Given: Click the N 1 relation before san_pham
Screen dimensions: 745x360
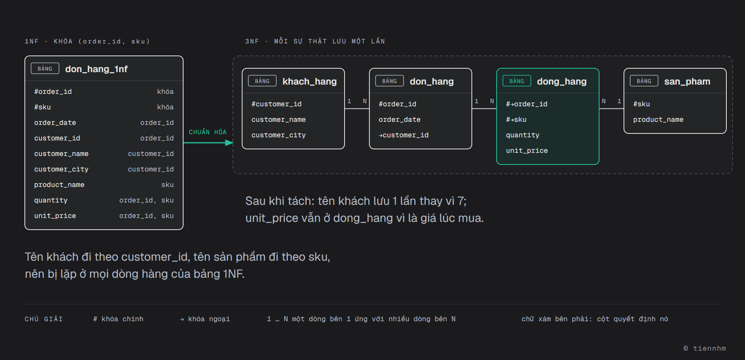Looking at the screenshot, I should (x=612, y=101).
